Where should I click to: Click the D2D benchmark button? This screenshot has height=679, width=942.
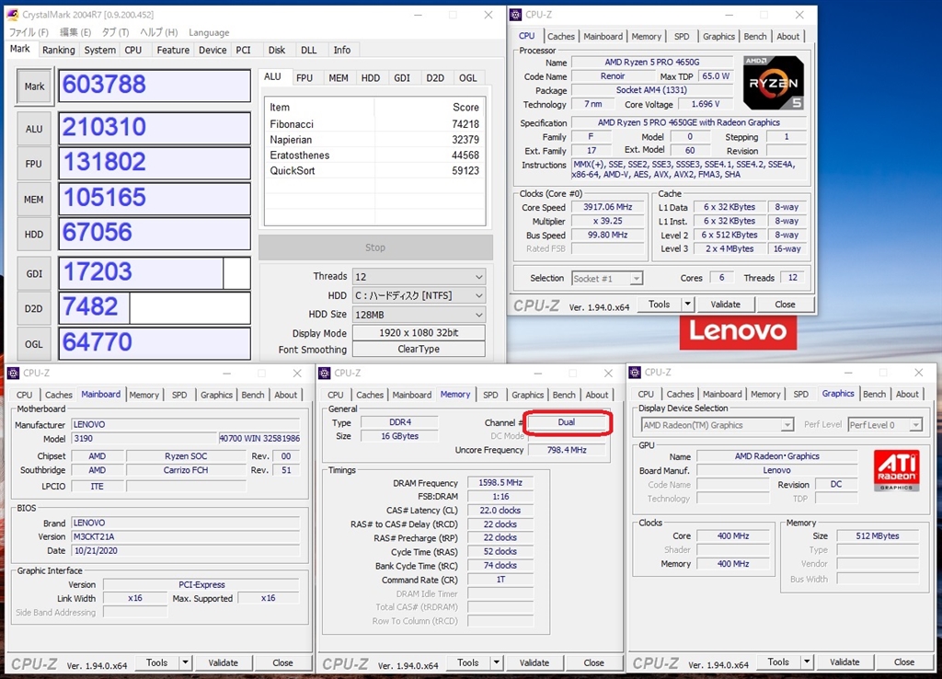pyautogui.click(x=34, y=309)
